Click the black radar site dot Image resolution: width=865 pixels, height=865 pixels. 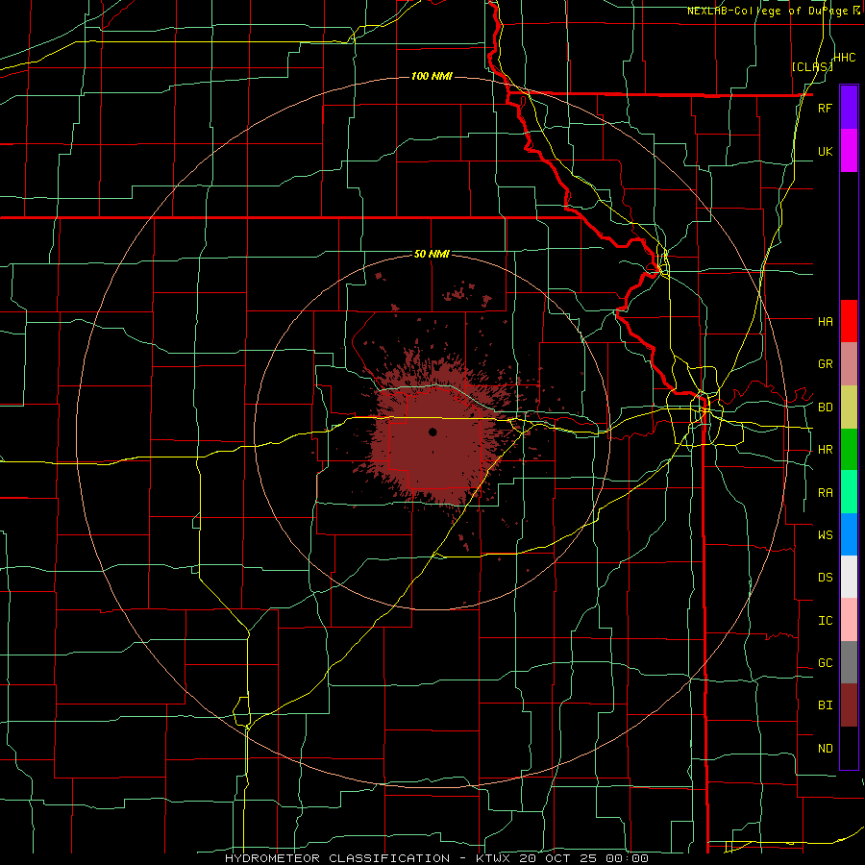(432, 432)
